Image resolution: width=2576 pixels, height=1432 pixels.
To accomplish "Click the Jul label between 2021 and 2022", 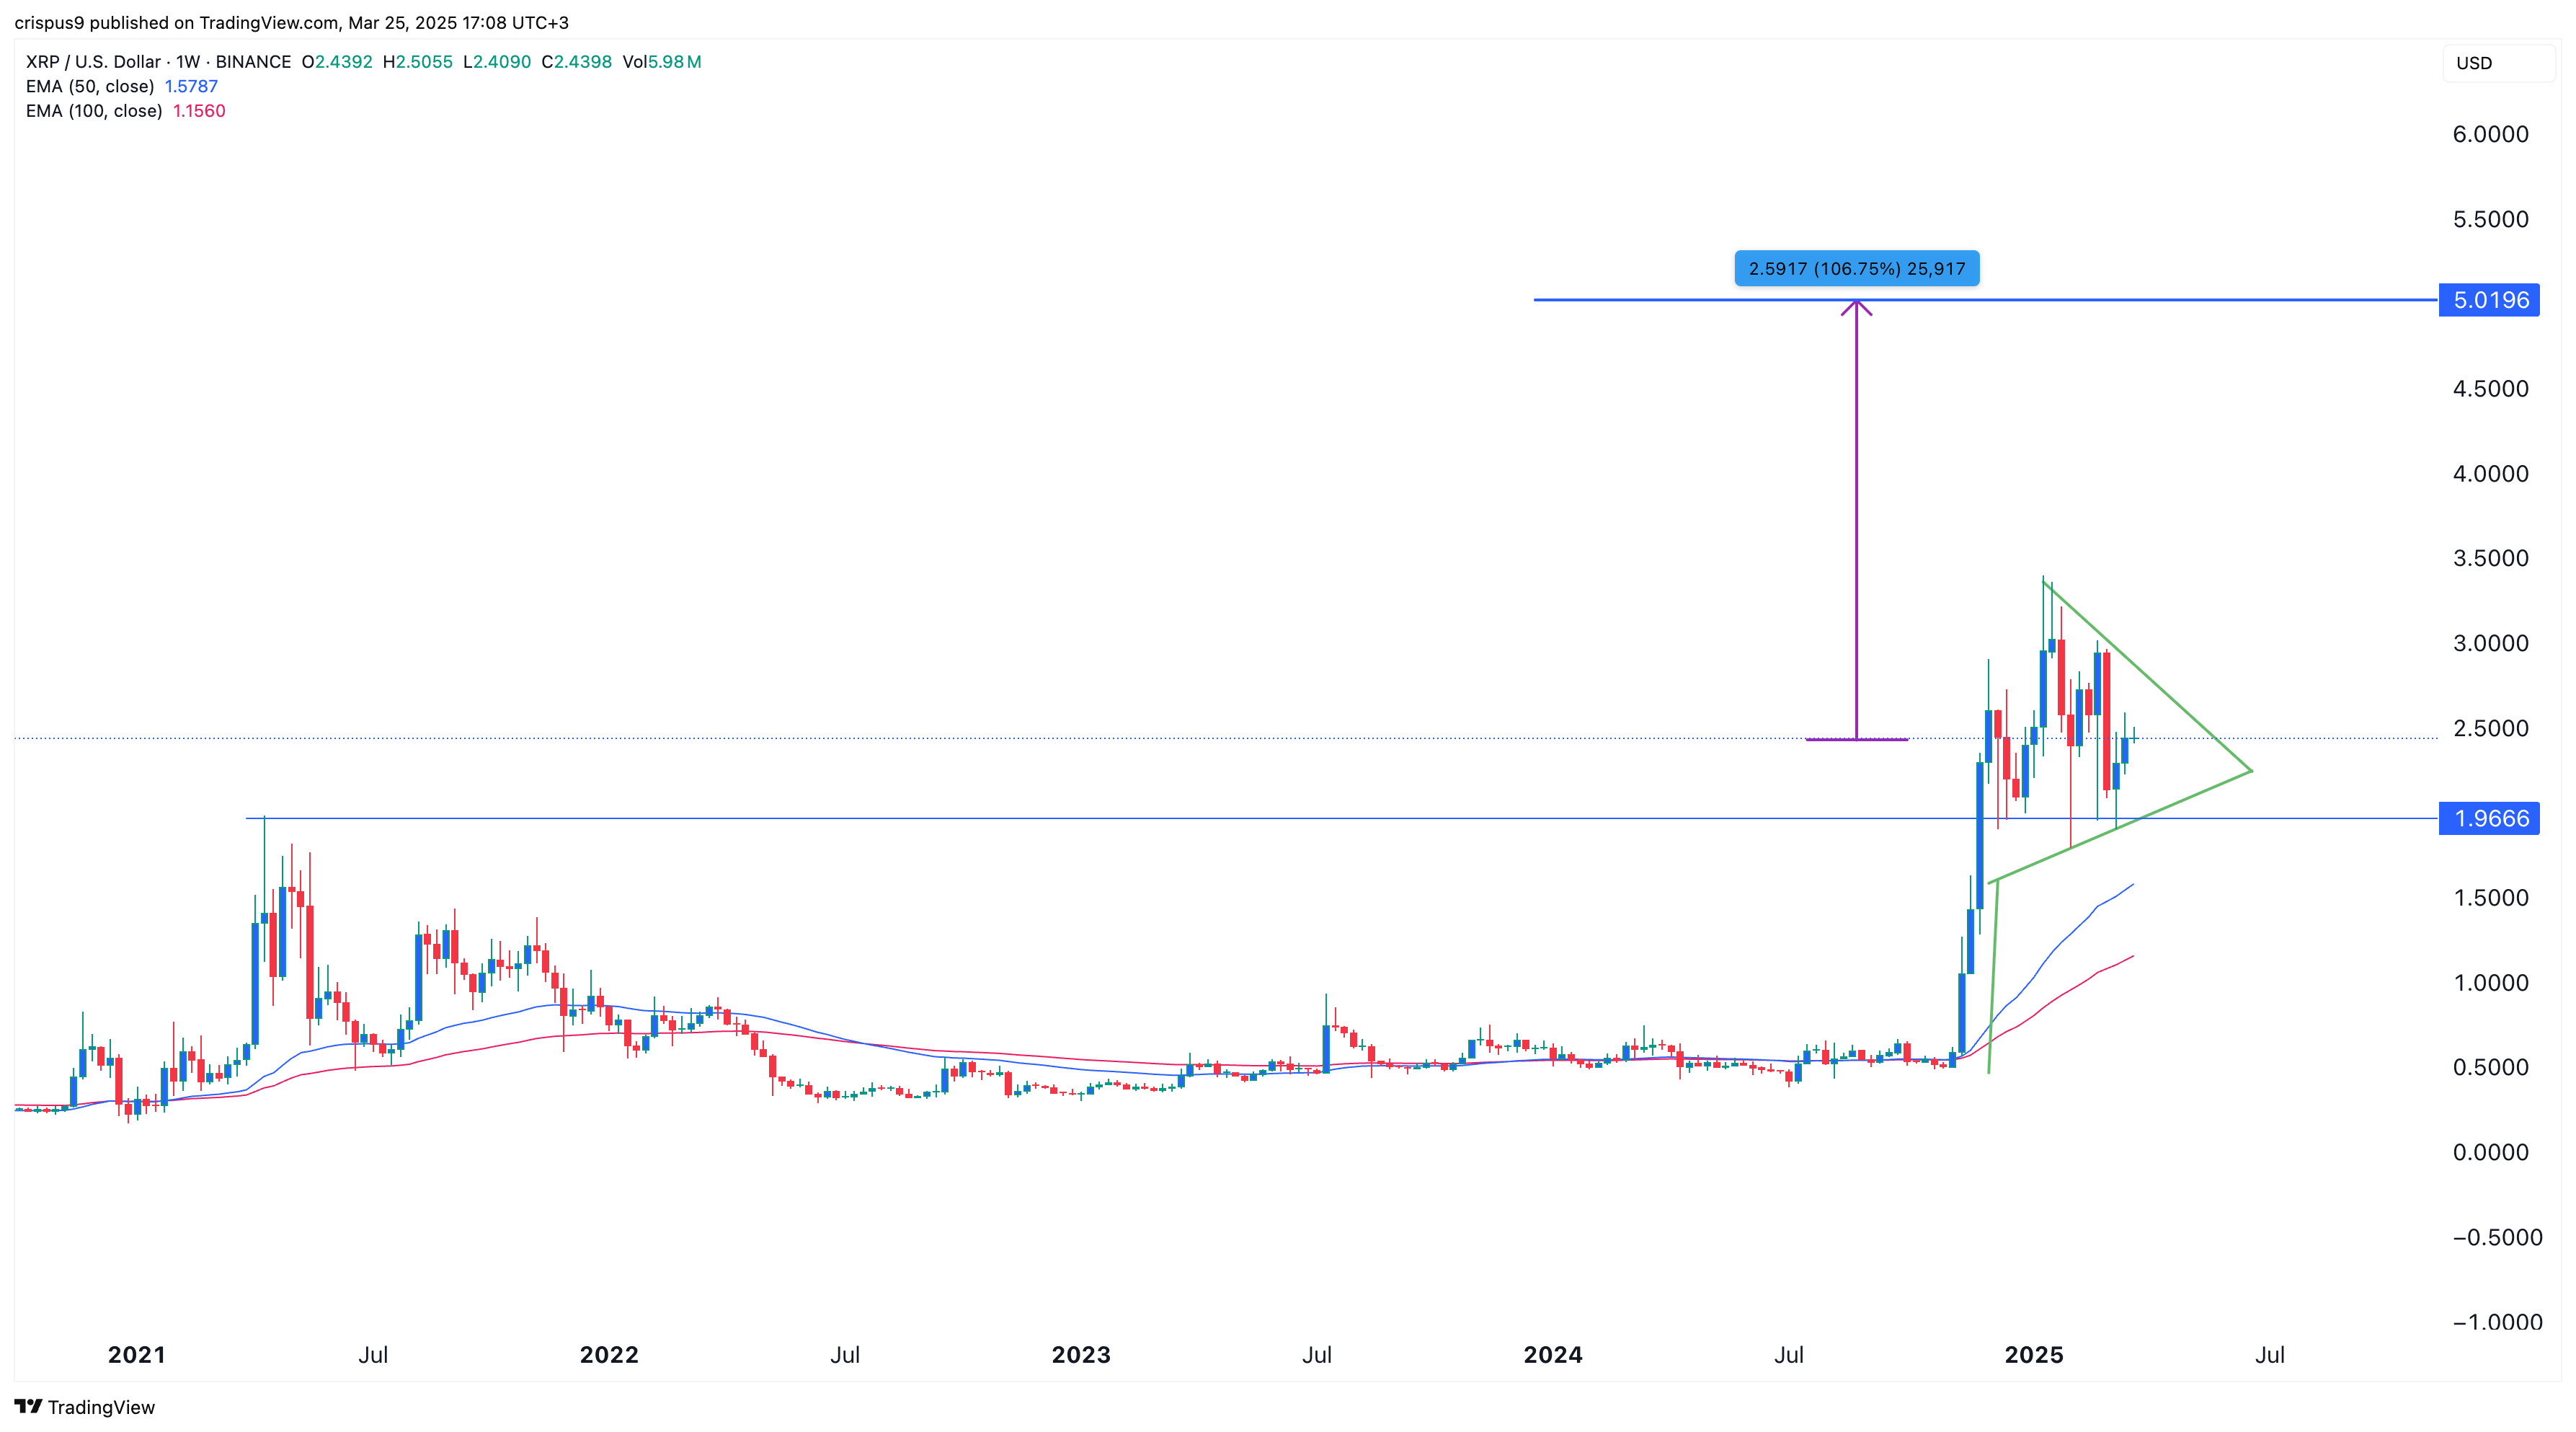I will pyautogui.click(x=373, y=1355).
